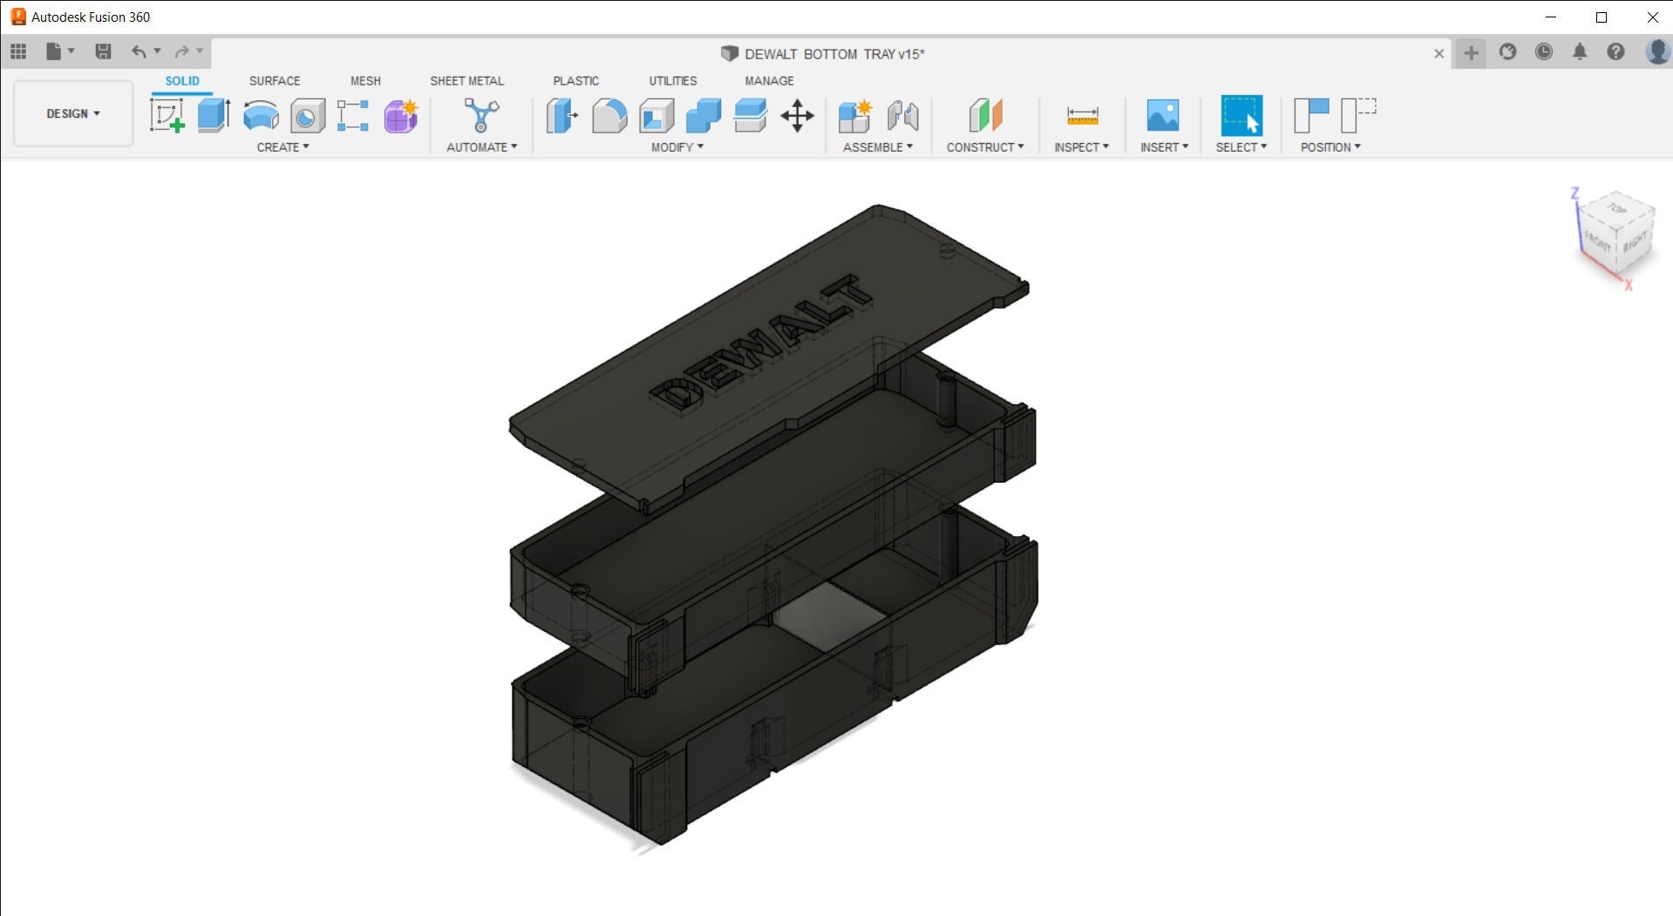Viewport: 1673px width, 916px height.
Task: Open the DESIGN workspace dropdown
Action: coord(73,113)
